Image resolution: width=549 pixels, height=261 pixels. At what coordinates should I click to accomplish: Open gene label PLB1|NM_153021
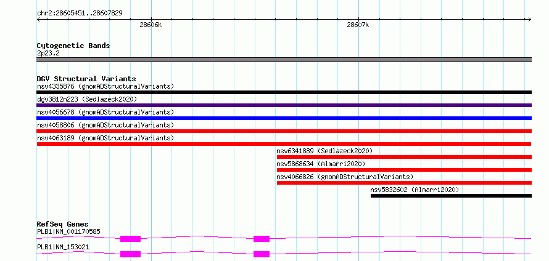pyautogui.click(x=63, y=247)
